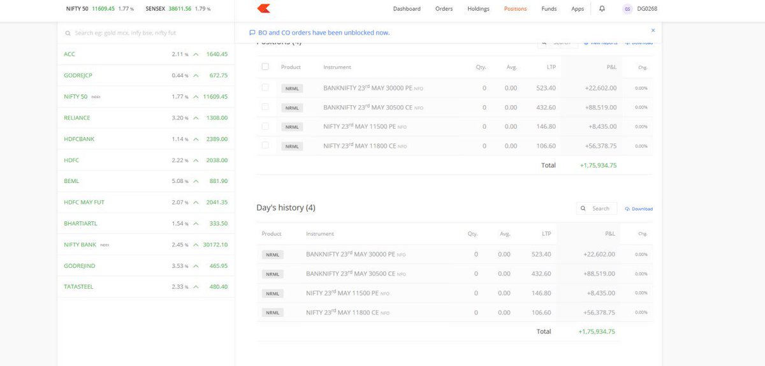765x366 pixels.
Task: Open the Funds tab
Action: 549,9
